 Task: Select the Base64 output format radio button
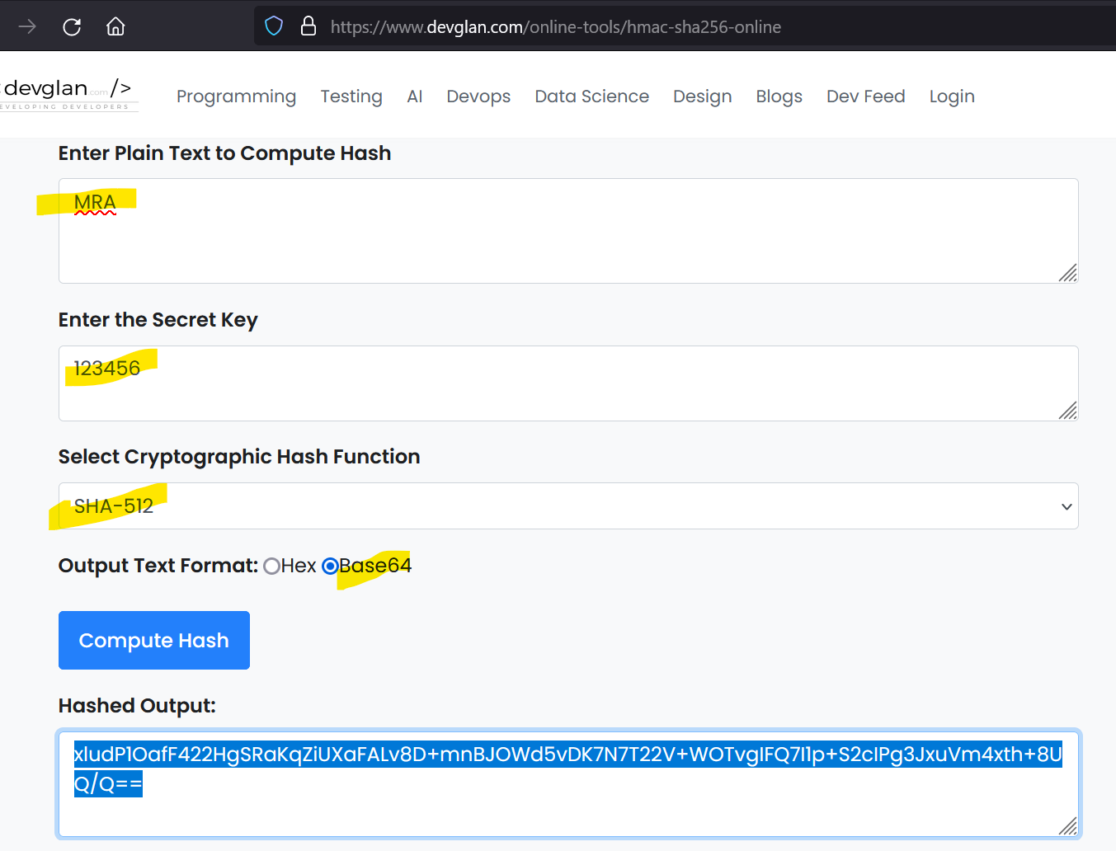click(330, 566)
